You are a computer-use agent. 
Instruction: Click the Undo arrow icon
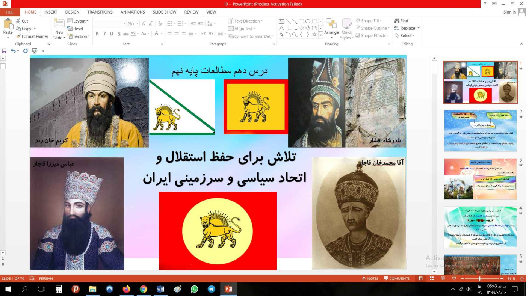13,51
